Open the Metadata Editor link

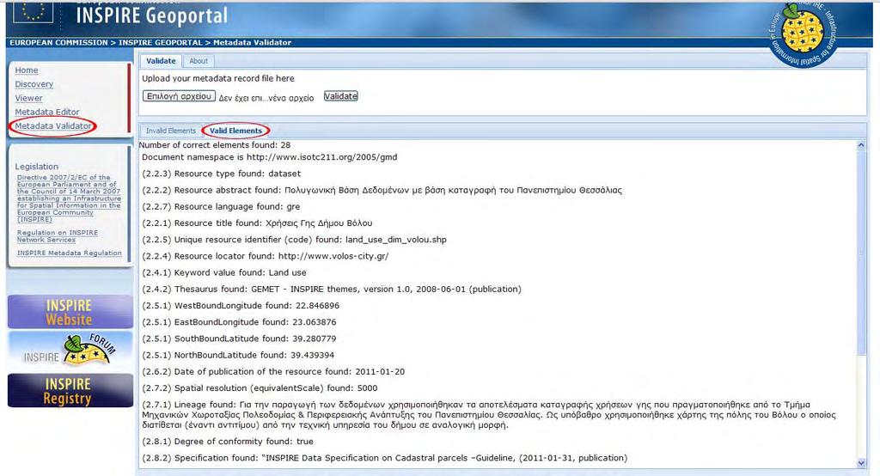coord(47,113)
